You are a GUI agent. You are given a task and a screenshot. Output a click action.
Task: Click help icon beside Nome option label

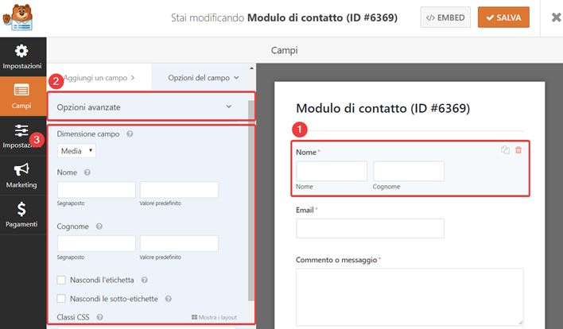click(87, 172)
